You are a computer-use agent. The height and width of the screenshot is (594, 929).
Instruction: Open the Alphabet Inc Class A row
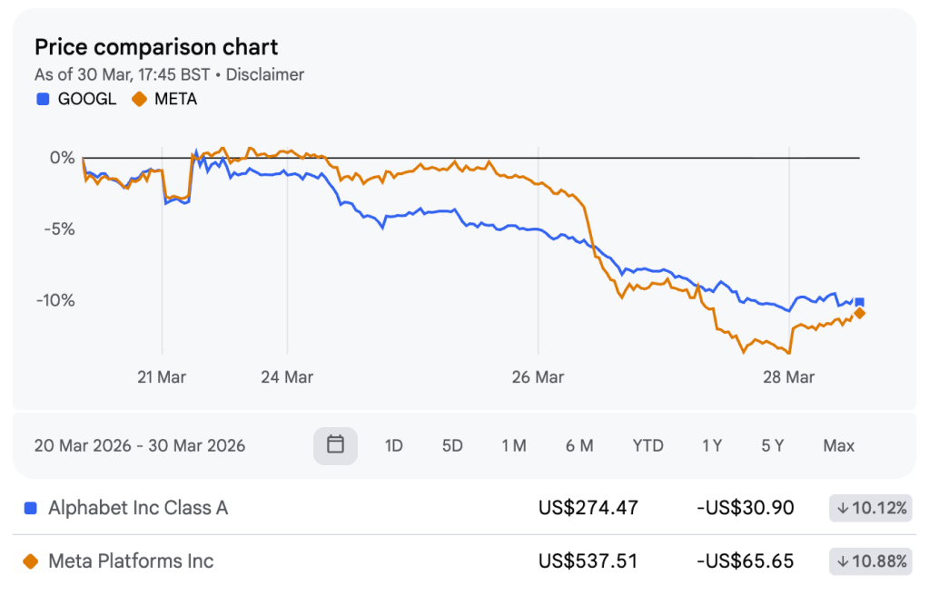click(x=138, y=508)
